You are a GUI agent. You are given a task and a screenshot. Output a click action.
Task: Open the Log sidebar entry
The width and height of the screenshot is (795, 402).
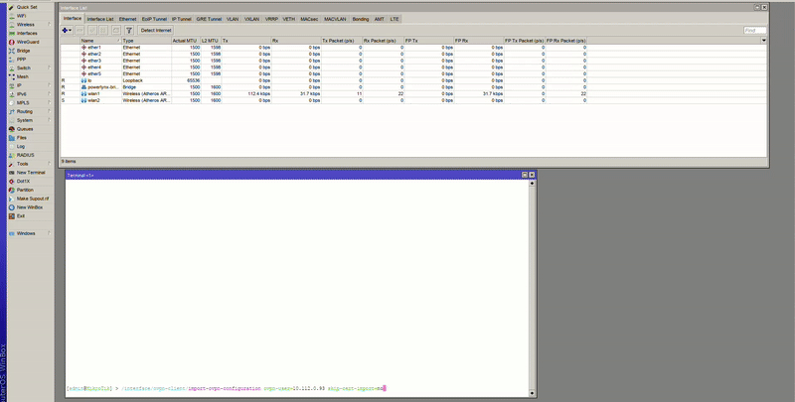[20, 146]
